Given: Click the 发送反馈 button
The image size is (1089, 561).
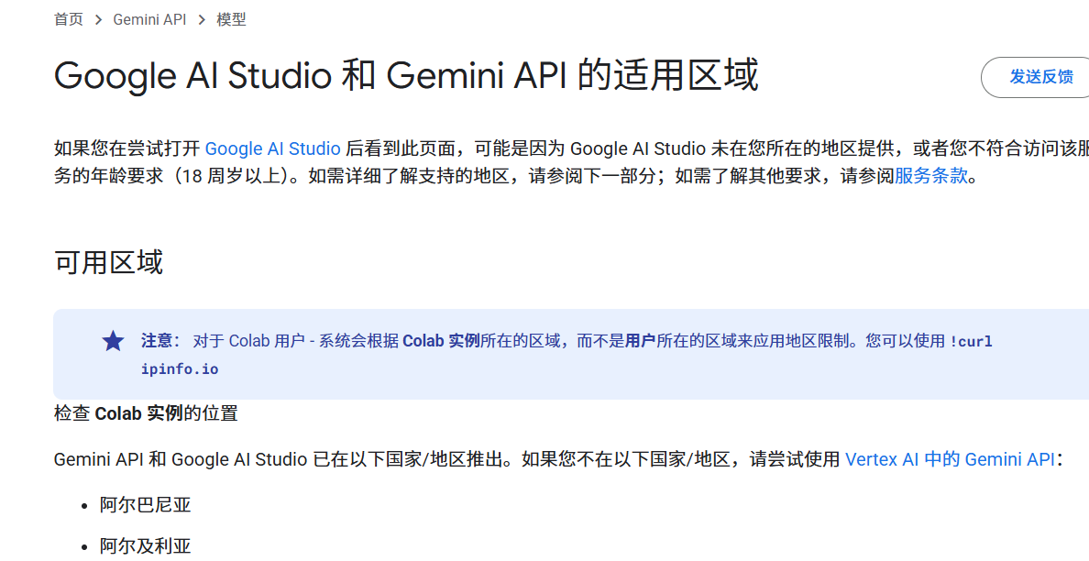Looking at the screenshot, I should click(x=1039, y=77).
